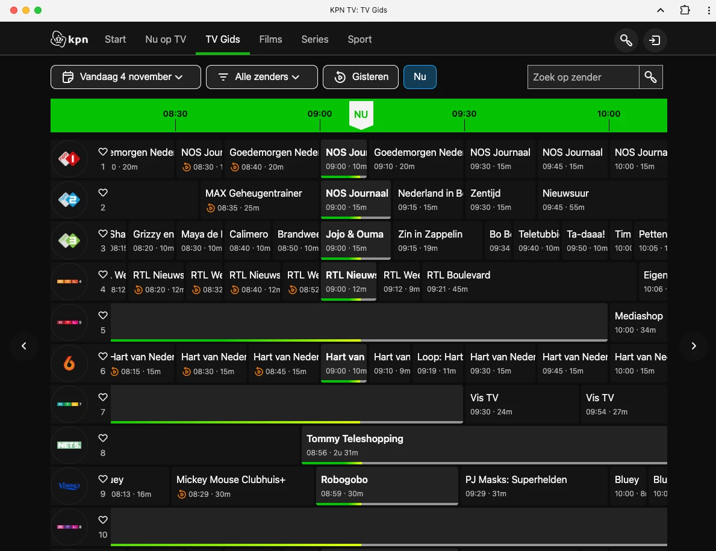This screenshot has width=716, height=551.
Task: Open Ta-daaa! at 09:50
Action: [586, 241]
